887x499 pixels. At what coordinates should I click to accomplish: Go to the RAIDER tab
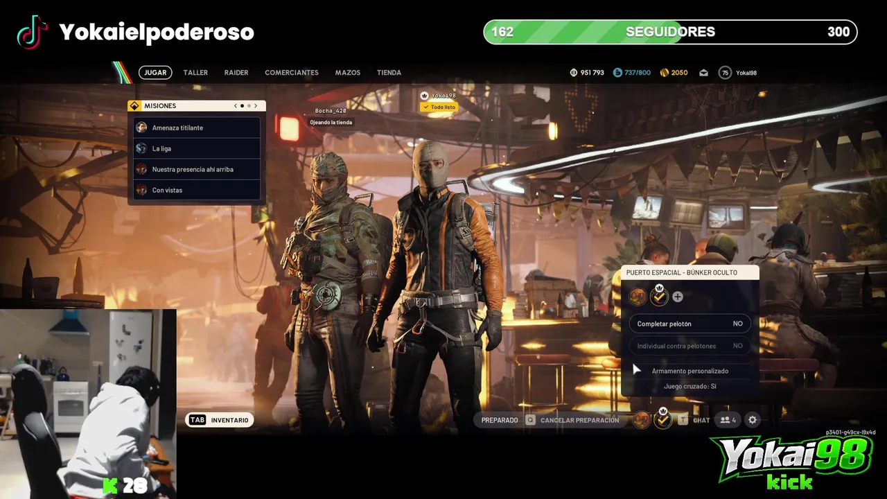point(236,72)
